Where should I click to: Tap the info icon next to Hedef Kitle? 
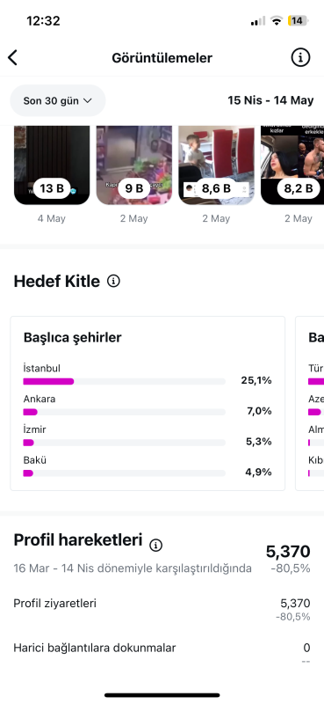(x=113, y=282)
